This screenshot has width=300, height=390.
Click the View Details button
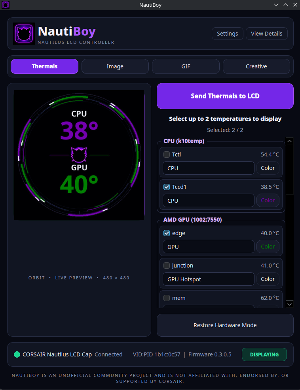267,34
